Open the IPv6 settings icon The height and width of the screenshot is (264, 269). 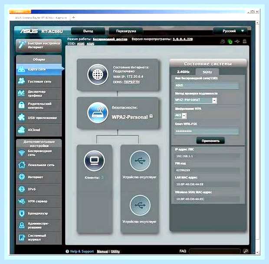(22, 189)
